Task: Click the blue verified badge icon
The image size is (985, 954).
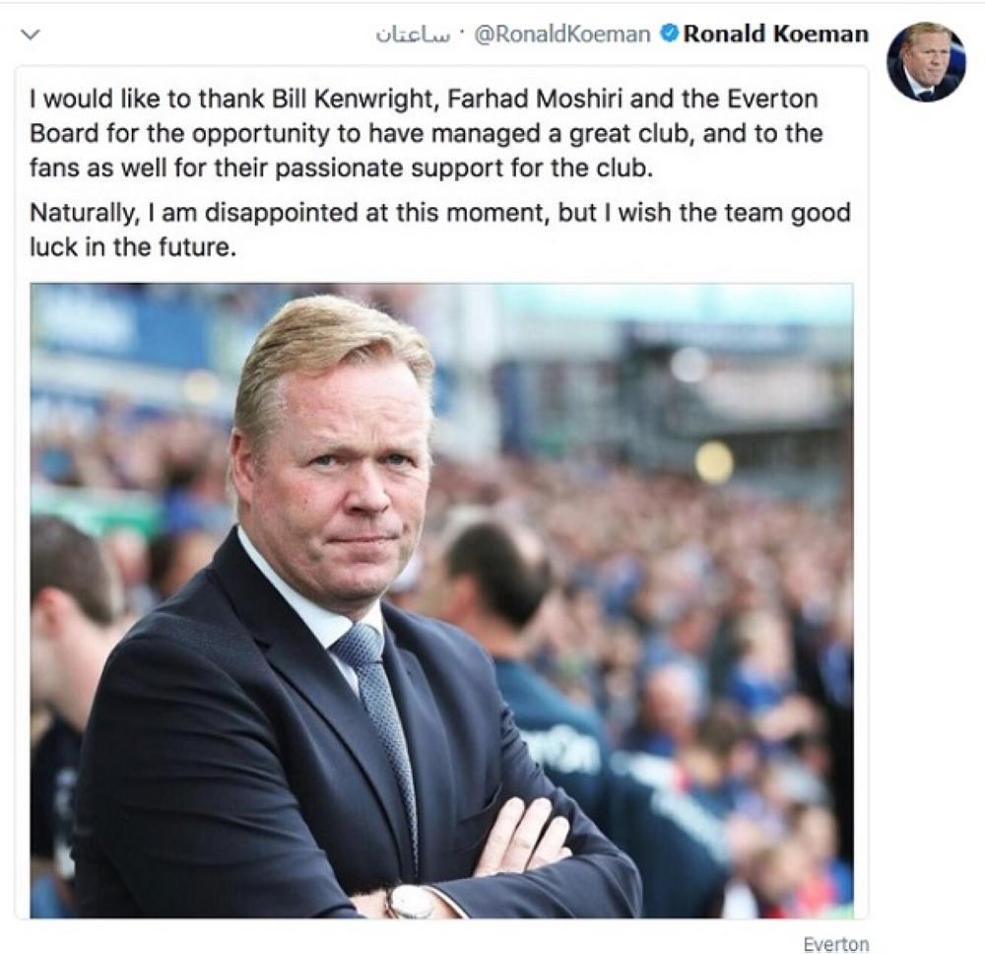Action: 668,34
